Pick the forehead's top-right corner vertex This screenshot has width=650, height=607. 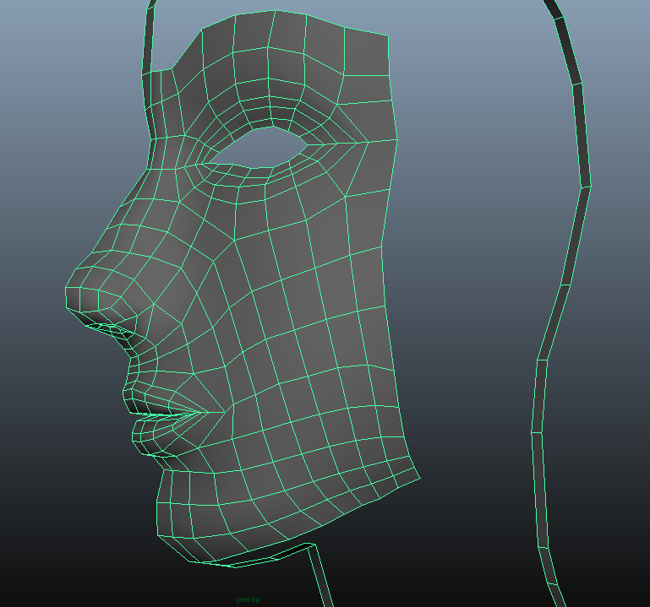point(388,35)
